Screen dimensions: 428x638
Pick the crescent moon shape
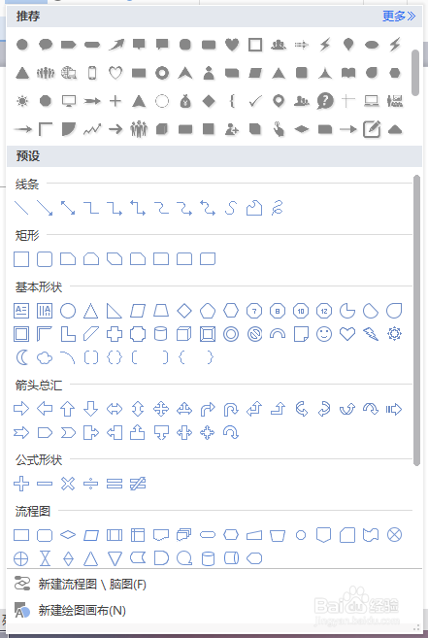[x=21, y=357]
